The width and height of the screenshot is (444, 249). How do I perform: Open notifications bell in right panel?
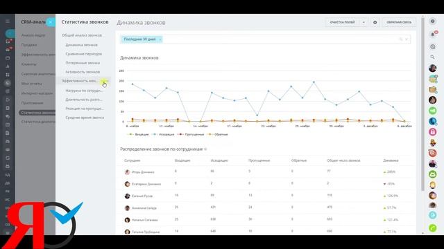point(432,35)
